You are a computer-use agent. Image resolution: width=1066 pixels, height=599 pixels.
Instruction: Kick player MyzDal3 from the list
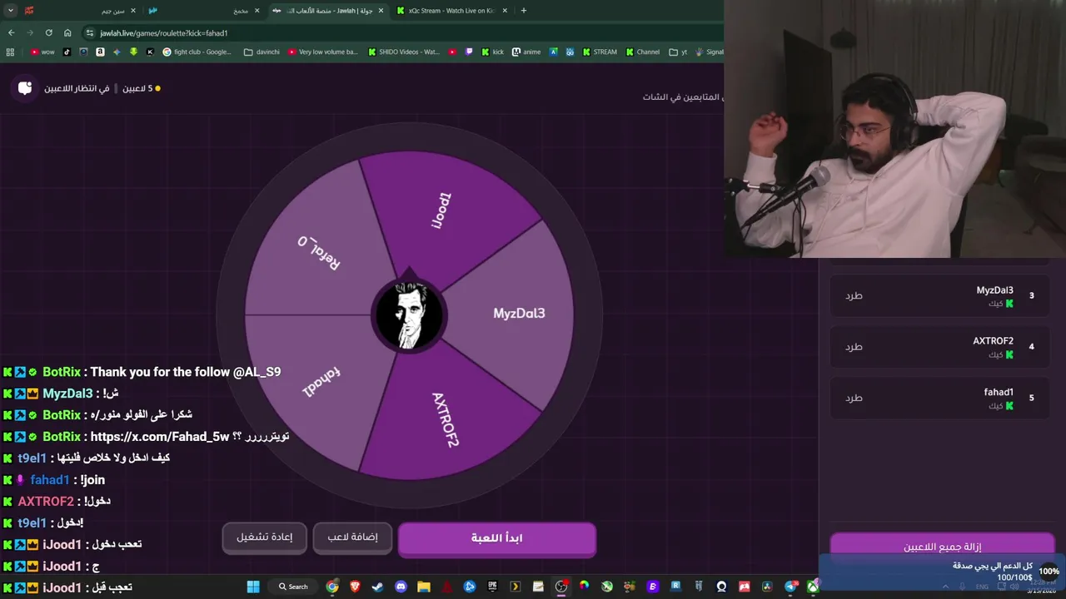coord(854,296)
